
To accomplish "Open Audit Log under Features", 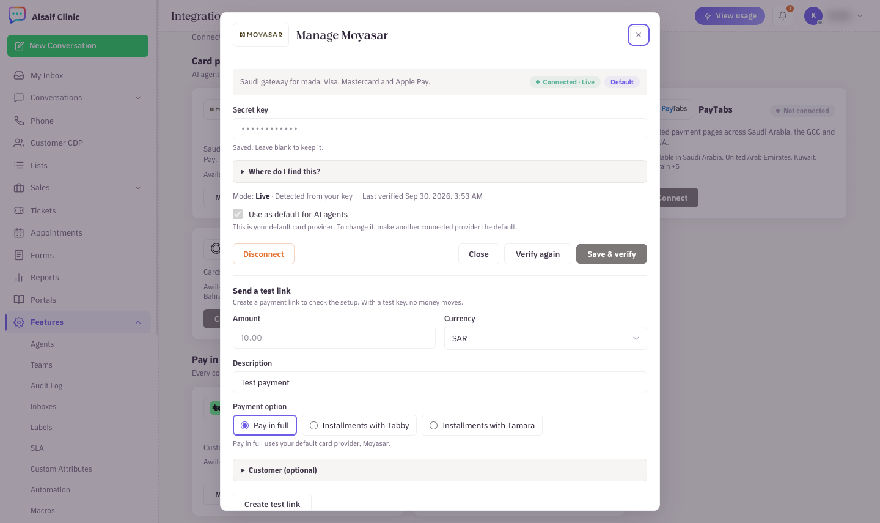I will tap(46, 385).
